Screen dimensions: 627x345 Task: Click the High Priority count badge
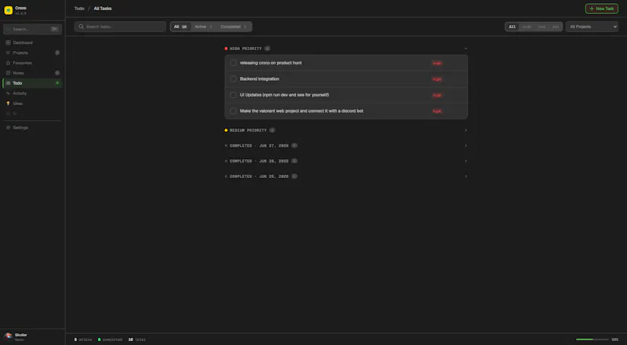tap(267, 49)
